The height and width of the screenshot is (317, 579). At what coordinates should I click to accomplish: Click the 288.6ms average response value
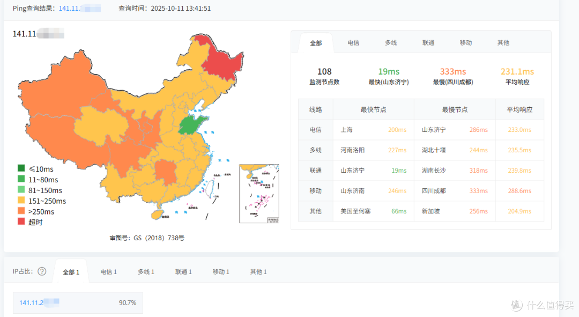coord(519,190)
